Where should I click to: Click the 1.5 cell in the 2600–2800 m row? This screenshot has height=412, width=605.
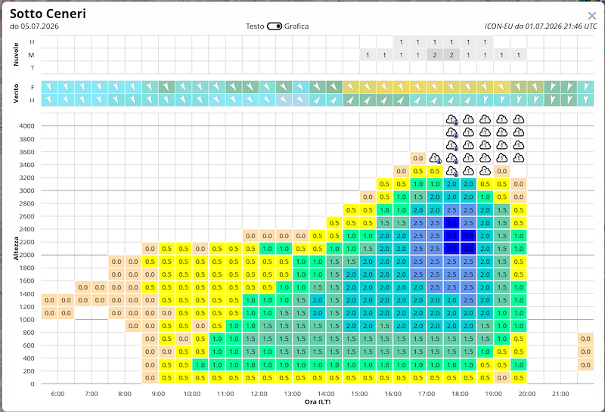(x=501, y=210)
